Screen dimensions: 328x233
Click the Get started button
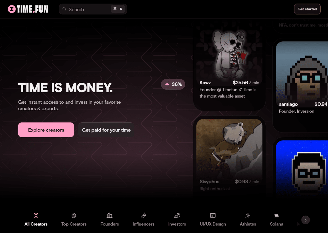pyautogui.click(x=307, y=9)
